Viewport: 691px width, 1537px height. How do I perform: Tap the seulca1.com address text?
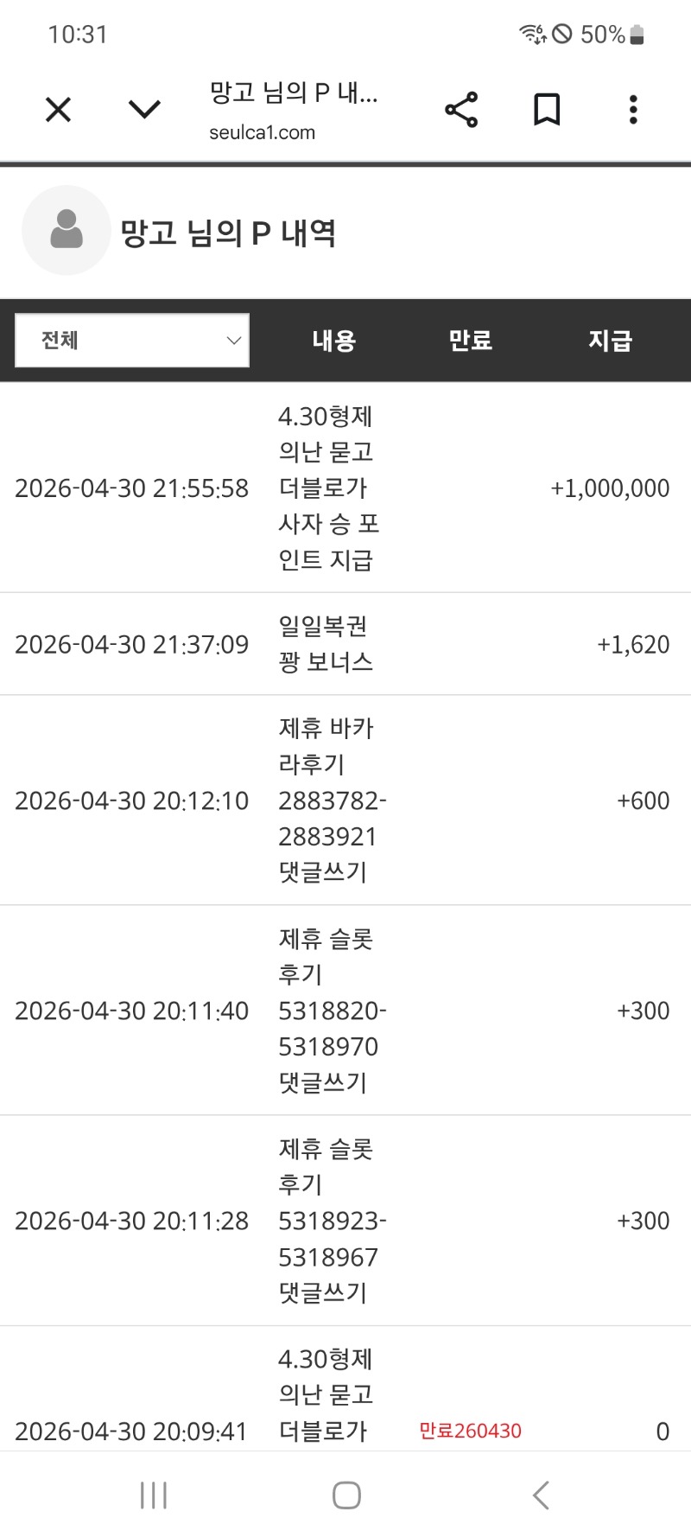point(262,133)
